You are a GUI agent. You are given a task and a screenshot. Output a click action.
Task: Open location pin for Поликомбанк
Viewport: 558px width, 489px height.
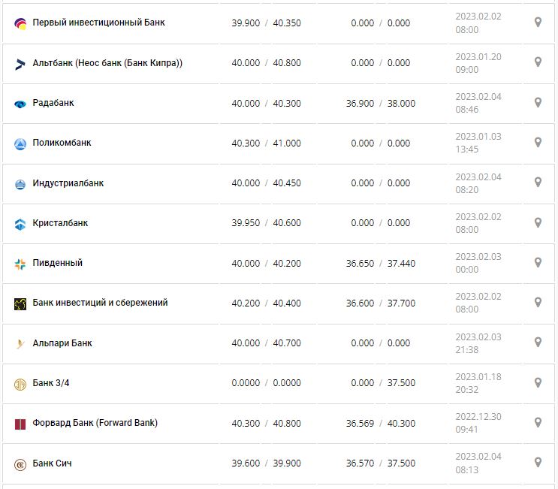[x=538, y=142]
